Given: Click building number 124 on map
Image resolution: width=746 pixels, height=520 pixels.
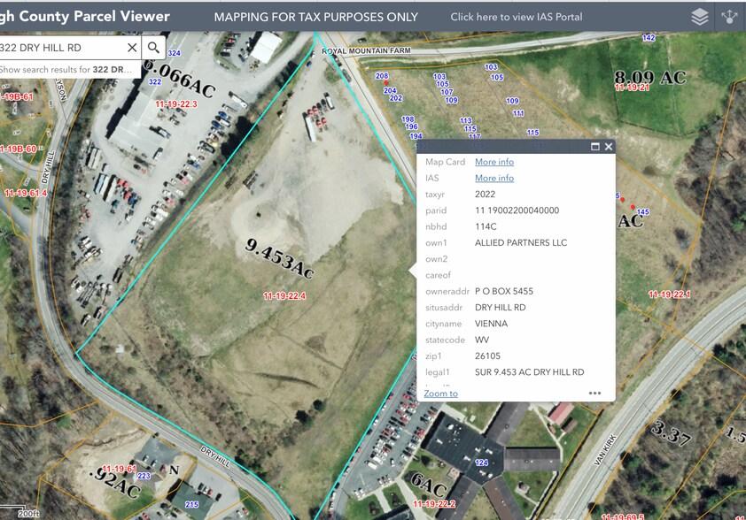Looking at the screenshot, I should tap(482, 463).
